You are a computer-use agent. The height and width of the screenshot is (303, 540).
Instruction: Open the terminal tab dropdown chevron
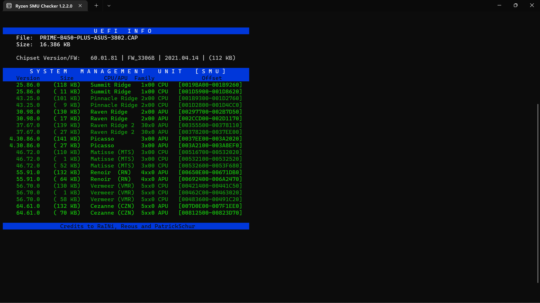[109, 6]
